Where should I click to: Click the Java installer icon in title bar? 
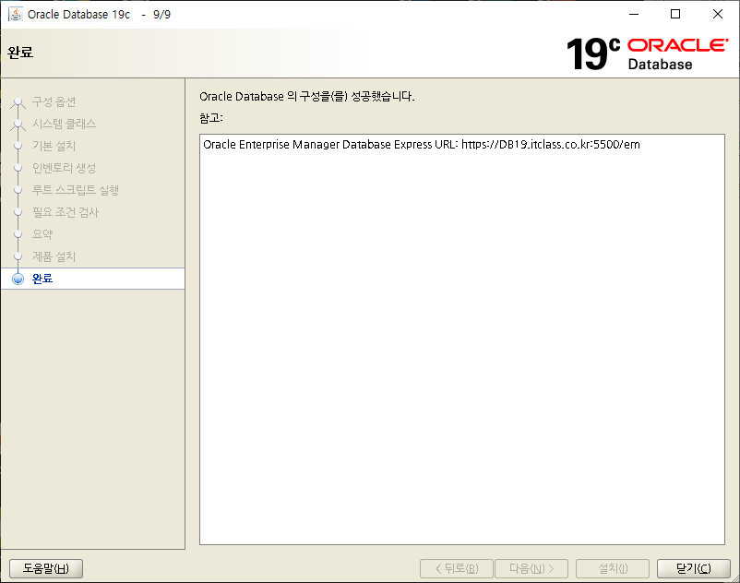[x=16, y=14]
